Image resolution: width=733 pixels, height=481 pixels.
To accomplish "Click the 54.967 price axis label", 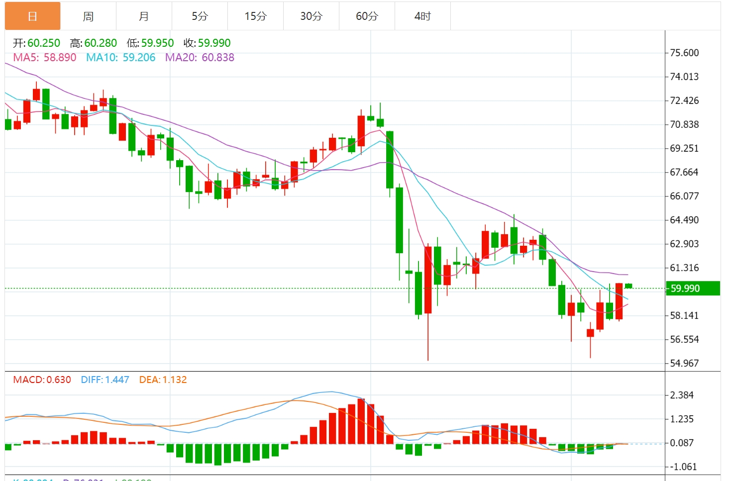I will 684,363.
